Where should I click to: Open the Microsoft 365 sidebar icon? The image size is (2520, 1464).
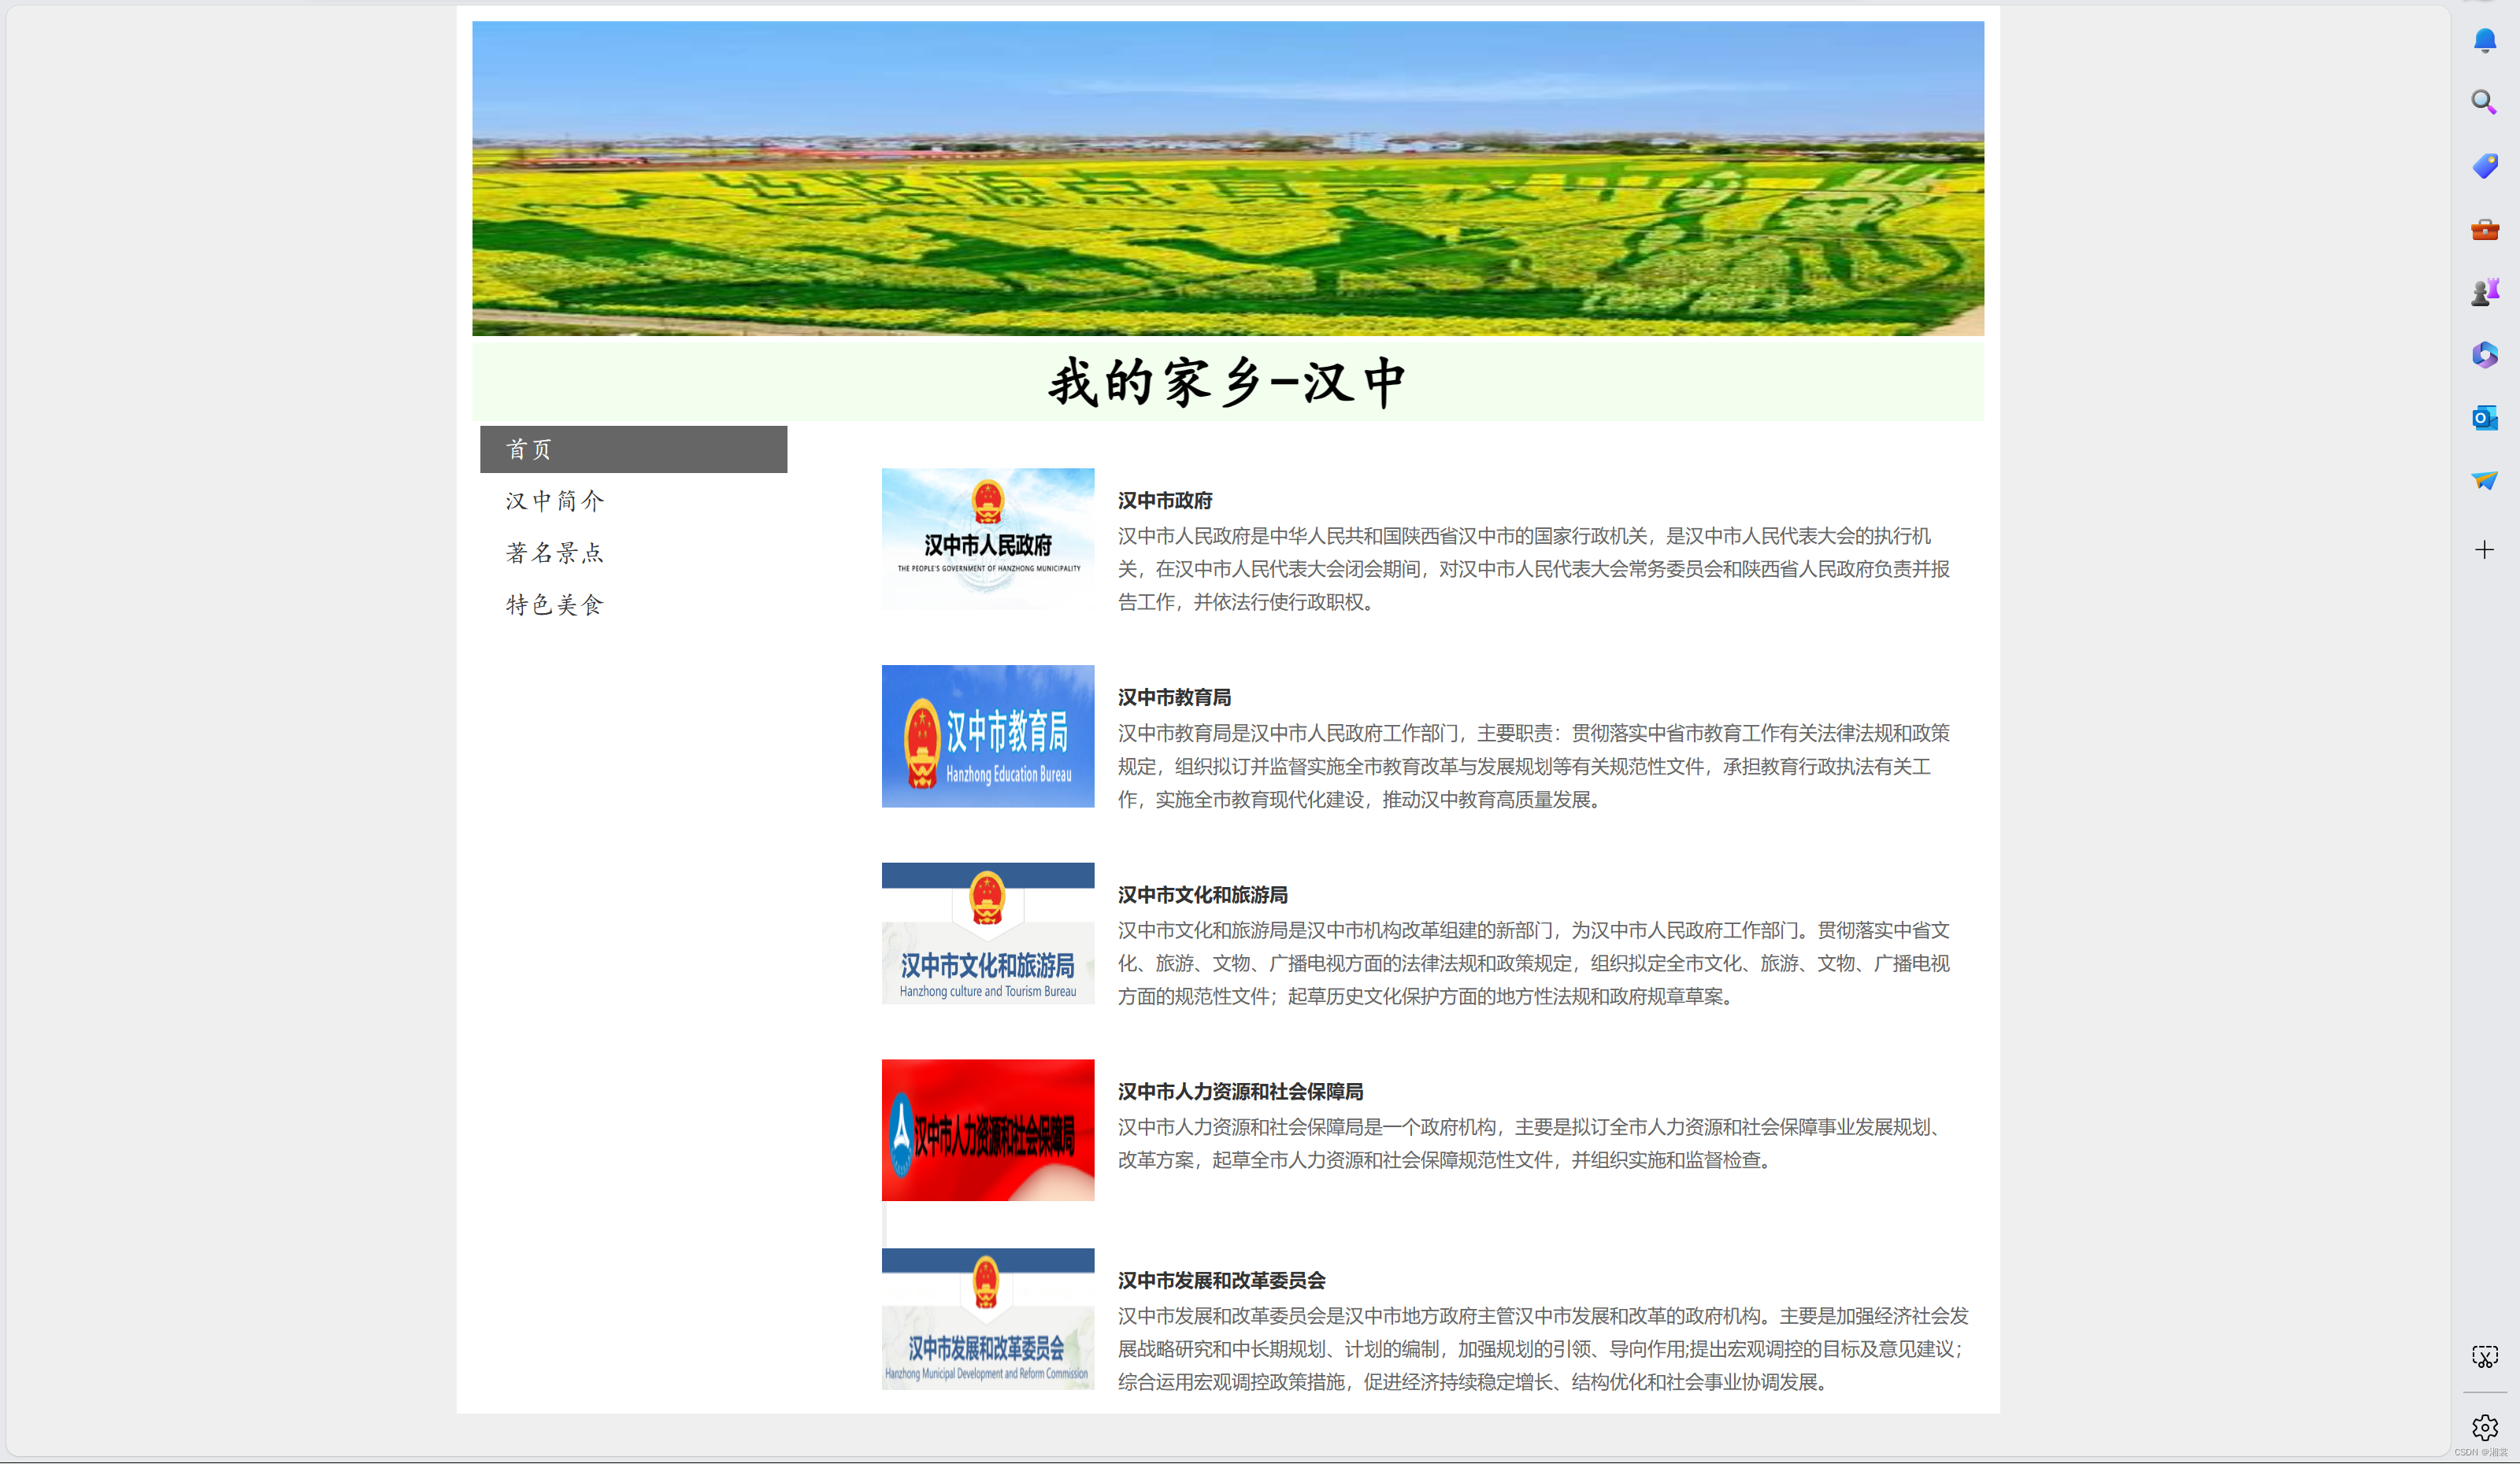pyautogui.click(x=2484, y=355)
